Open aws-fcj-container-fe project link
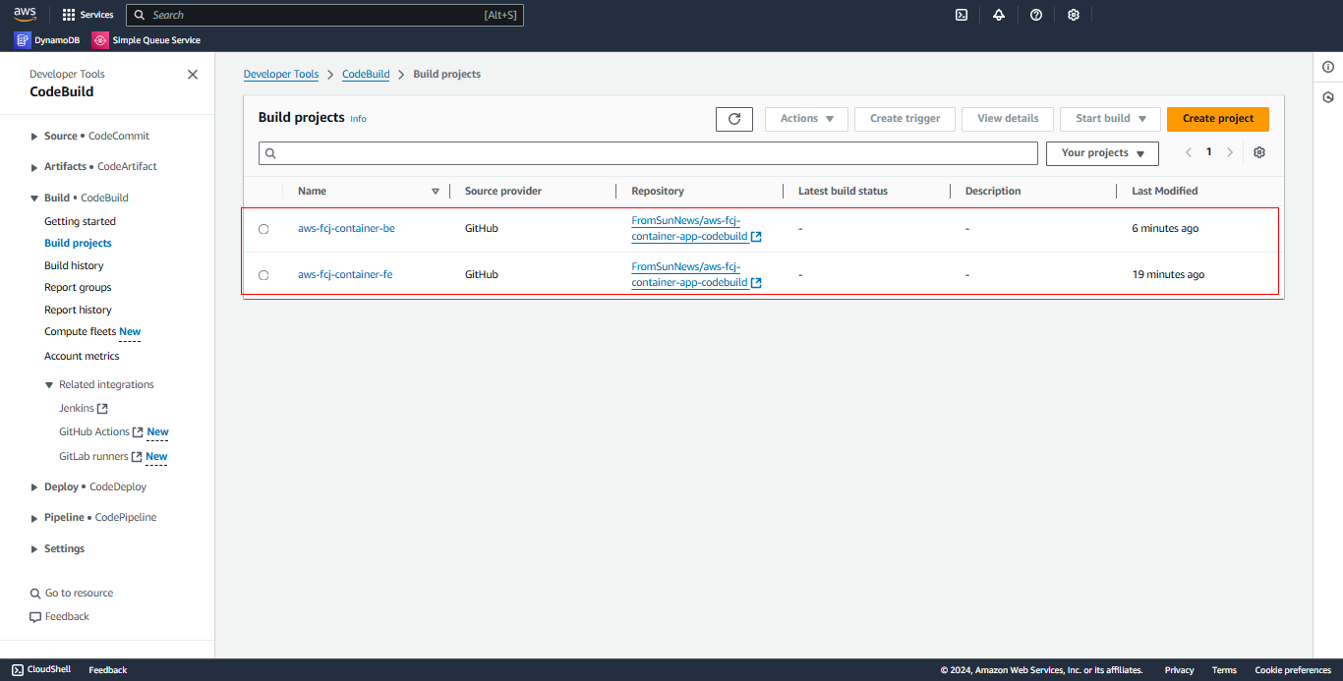 coord(345,275)
